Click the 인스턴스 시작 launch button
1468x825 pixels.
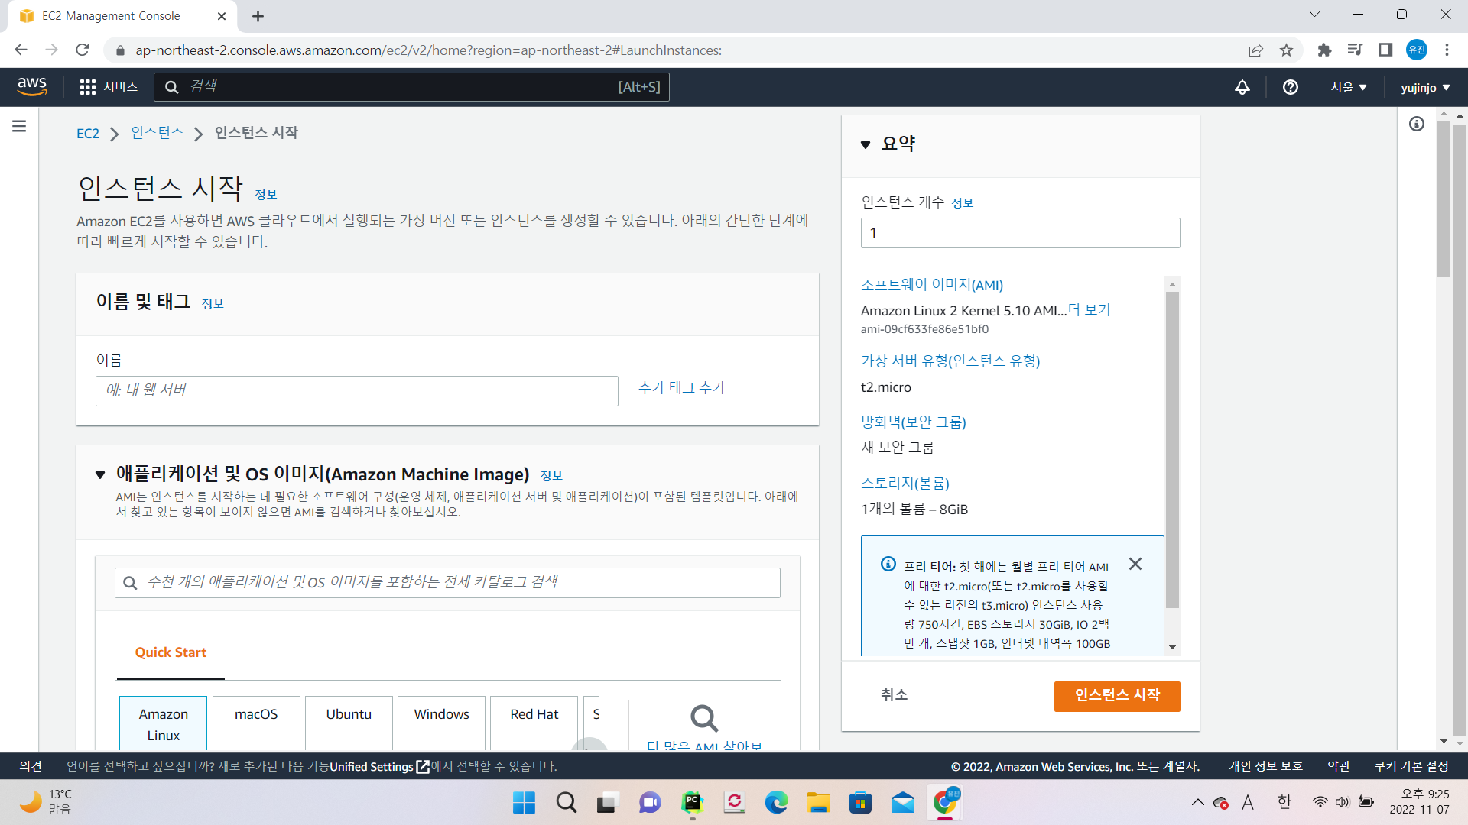[1117, 696]
